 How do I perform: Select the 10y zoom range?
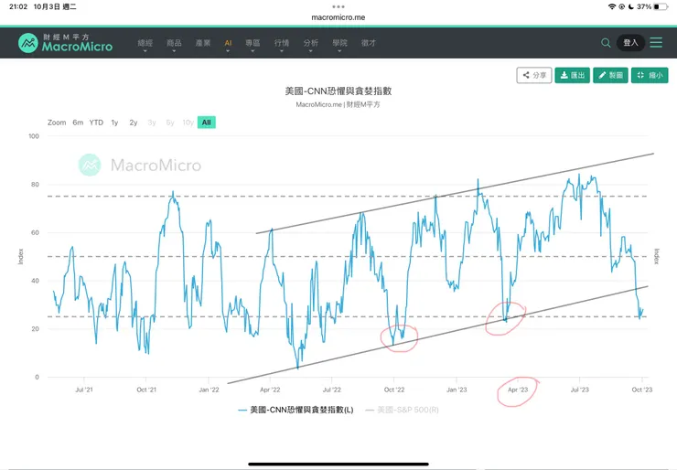[188, 123]
